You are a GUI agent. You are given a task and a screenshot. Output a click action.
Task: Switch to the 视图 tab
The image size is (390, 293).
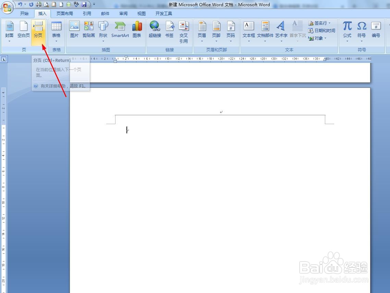(141, 13)
